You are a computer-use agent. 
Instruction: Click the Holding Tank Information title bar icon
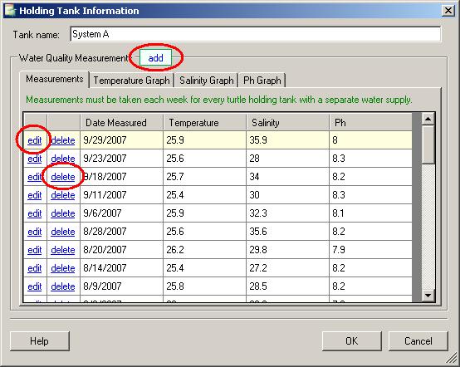(x=11, y=11)
